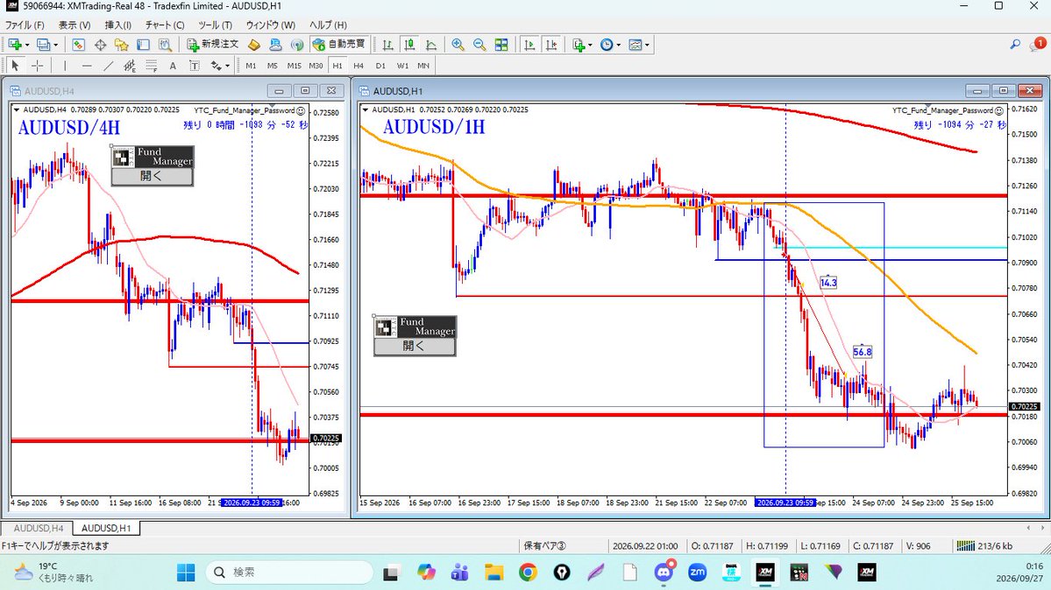Draw a horizontal line on chart
The width and height of the screenshot is (1051, 590).
(87, 66)
